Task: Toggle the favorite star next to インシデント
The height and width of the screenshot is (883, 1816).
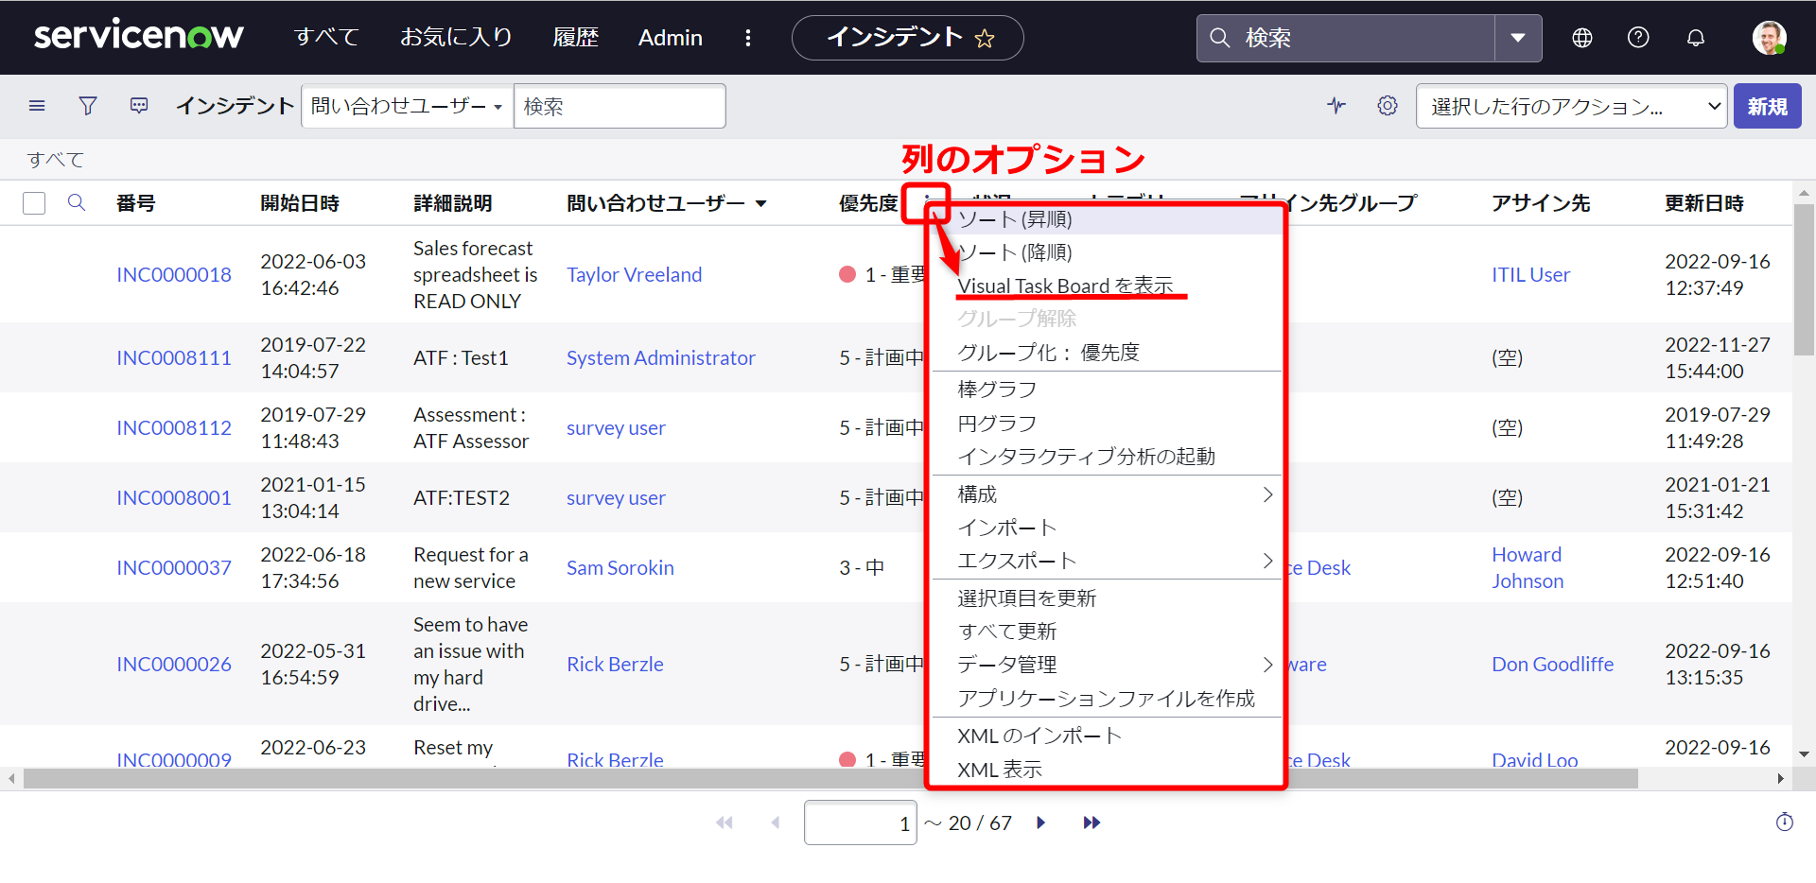Action: pos(986,38)
